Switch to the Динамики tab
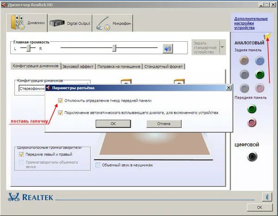The height and width of the screenshot is (216, 278). click(x=27, y=23)
